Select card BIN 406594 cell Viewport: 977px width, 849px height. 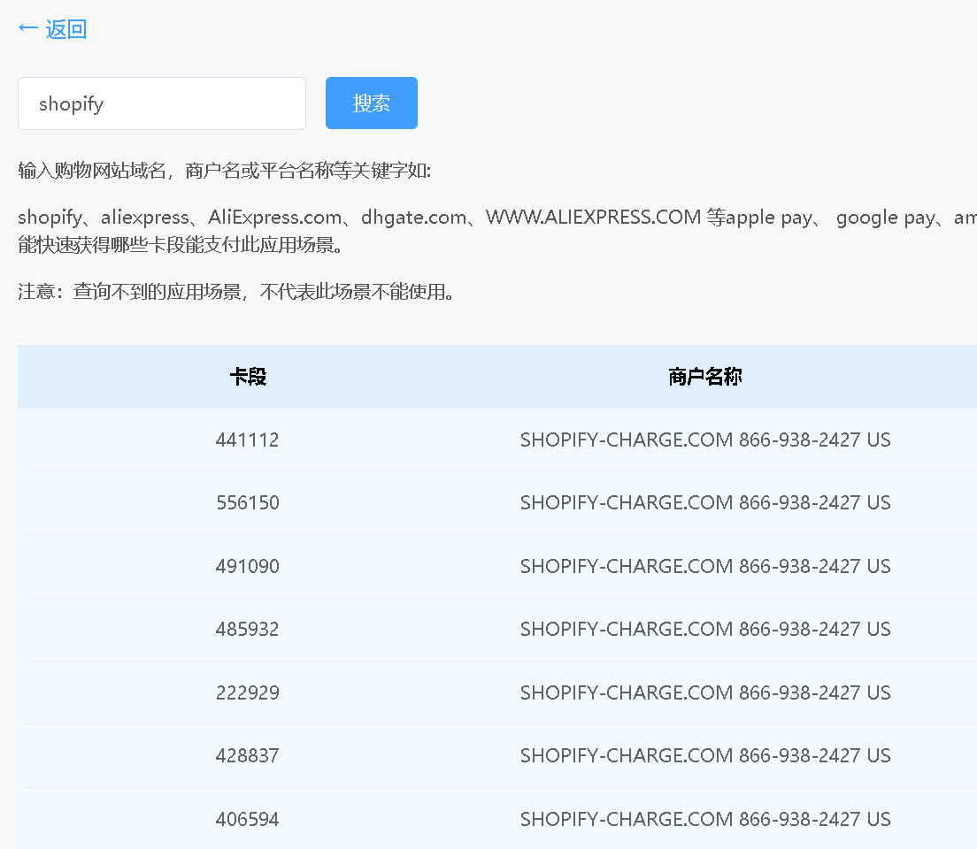[248, 819]
